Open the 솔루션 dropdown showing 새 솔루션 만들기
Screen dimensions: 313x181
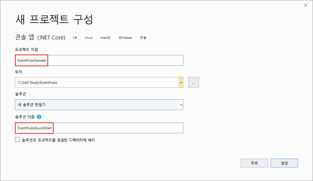[x=97, y=105]
